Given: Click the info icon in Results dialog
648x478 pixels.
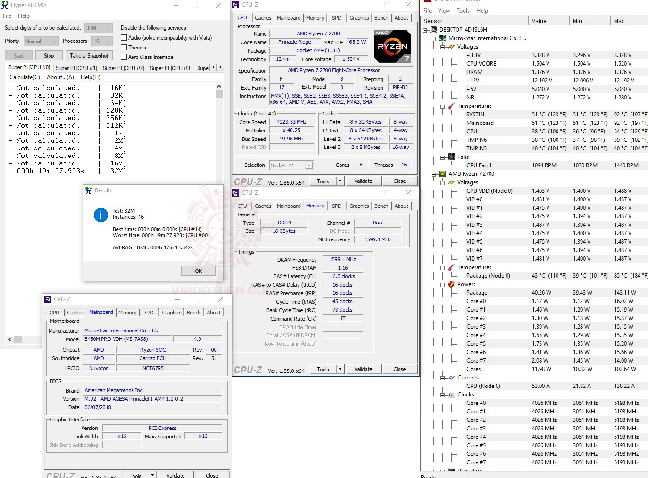Looking at the screenshot, I should pos(100,215).
